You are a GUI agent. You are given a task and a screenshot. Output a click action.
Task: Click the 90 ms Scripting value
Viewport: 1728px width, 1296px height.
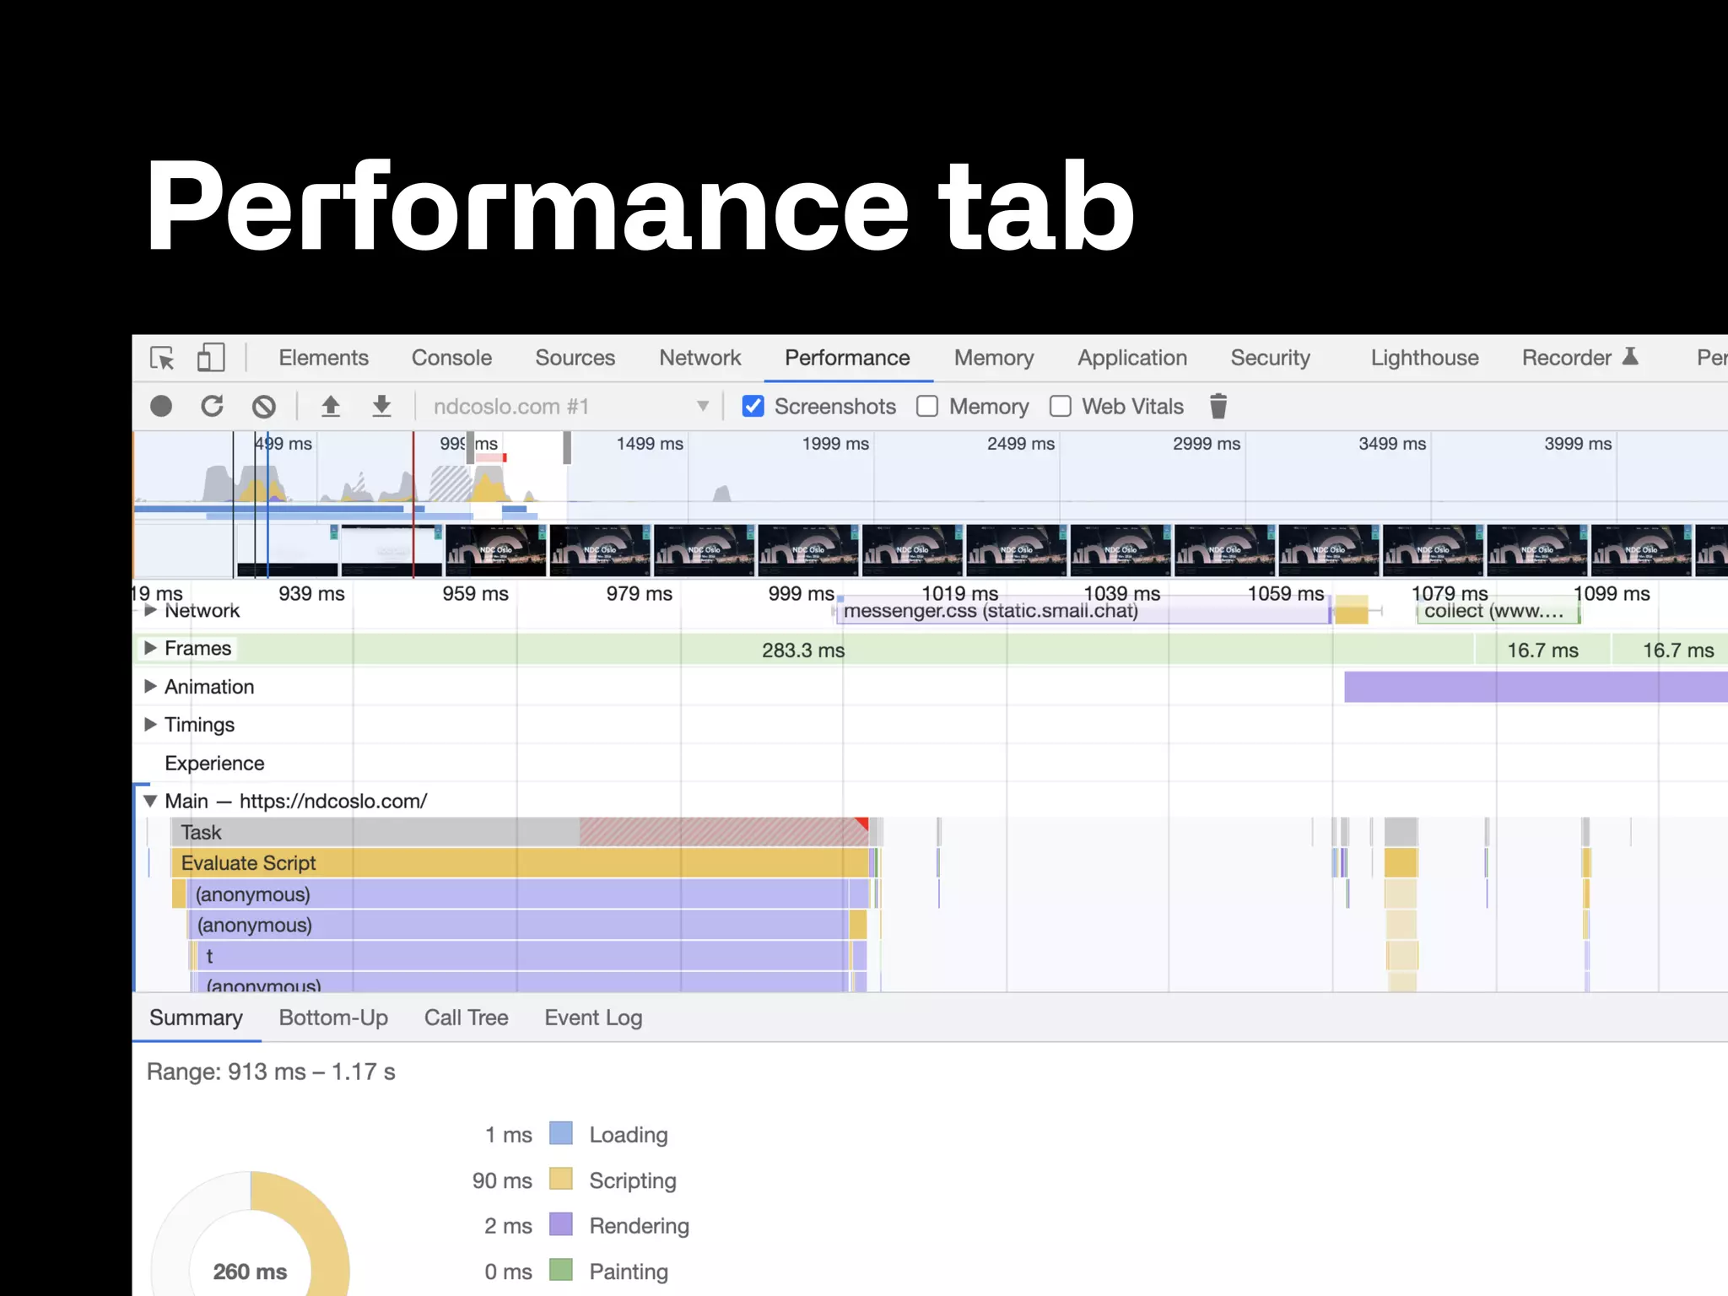[x=502, y=1180]
